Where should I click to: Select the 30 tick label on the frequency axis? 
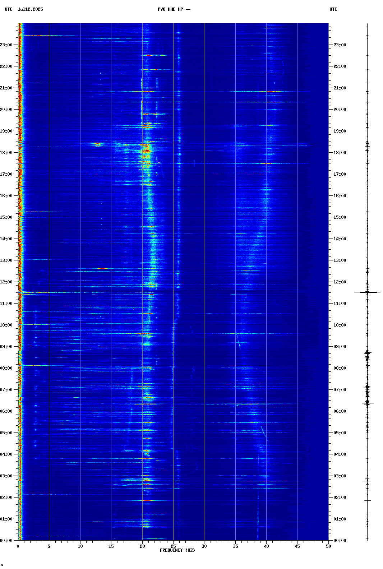coord(204,546)
